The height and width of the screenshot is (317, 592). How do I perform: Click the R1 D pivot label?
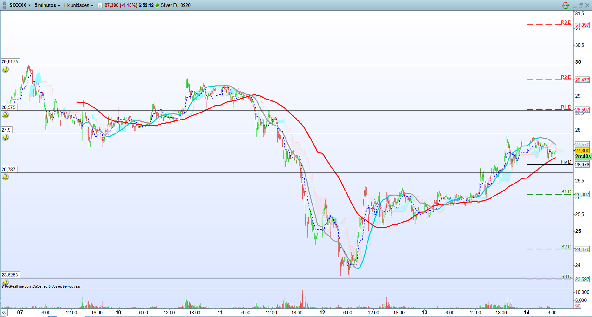566,107
